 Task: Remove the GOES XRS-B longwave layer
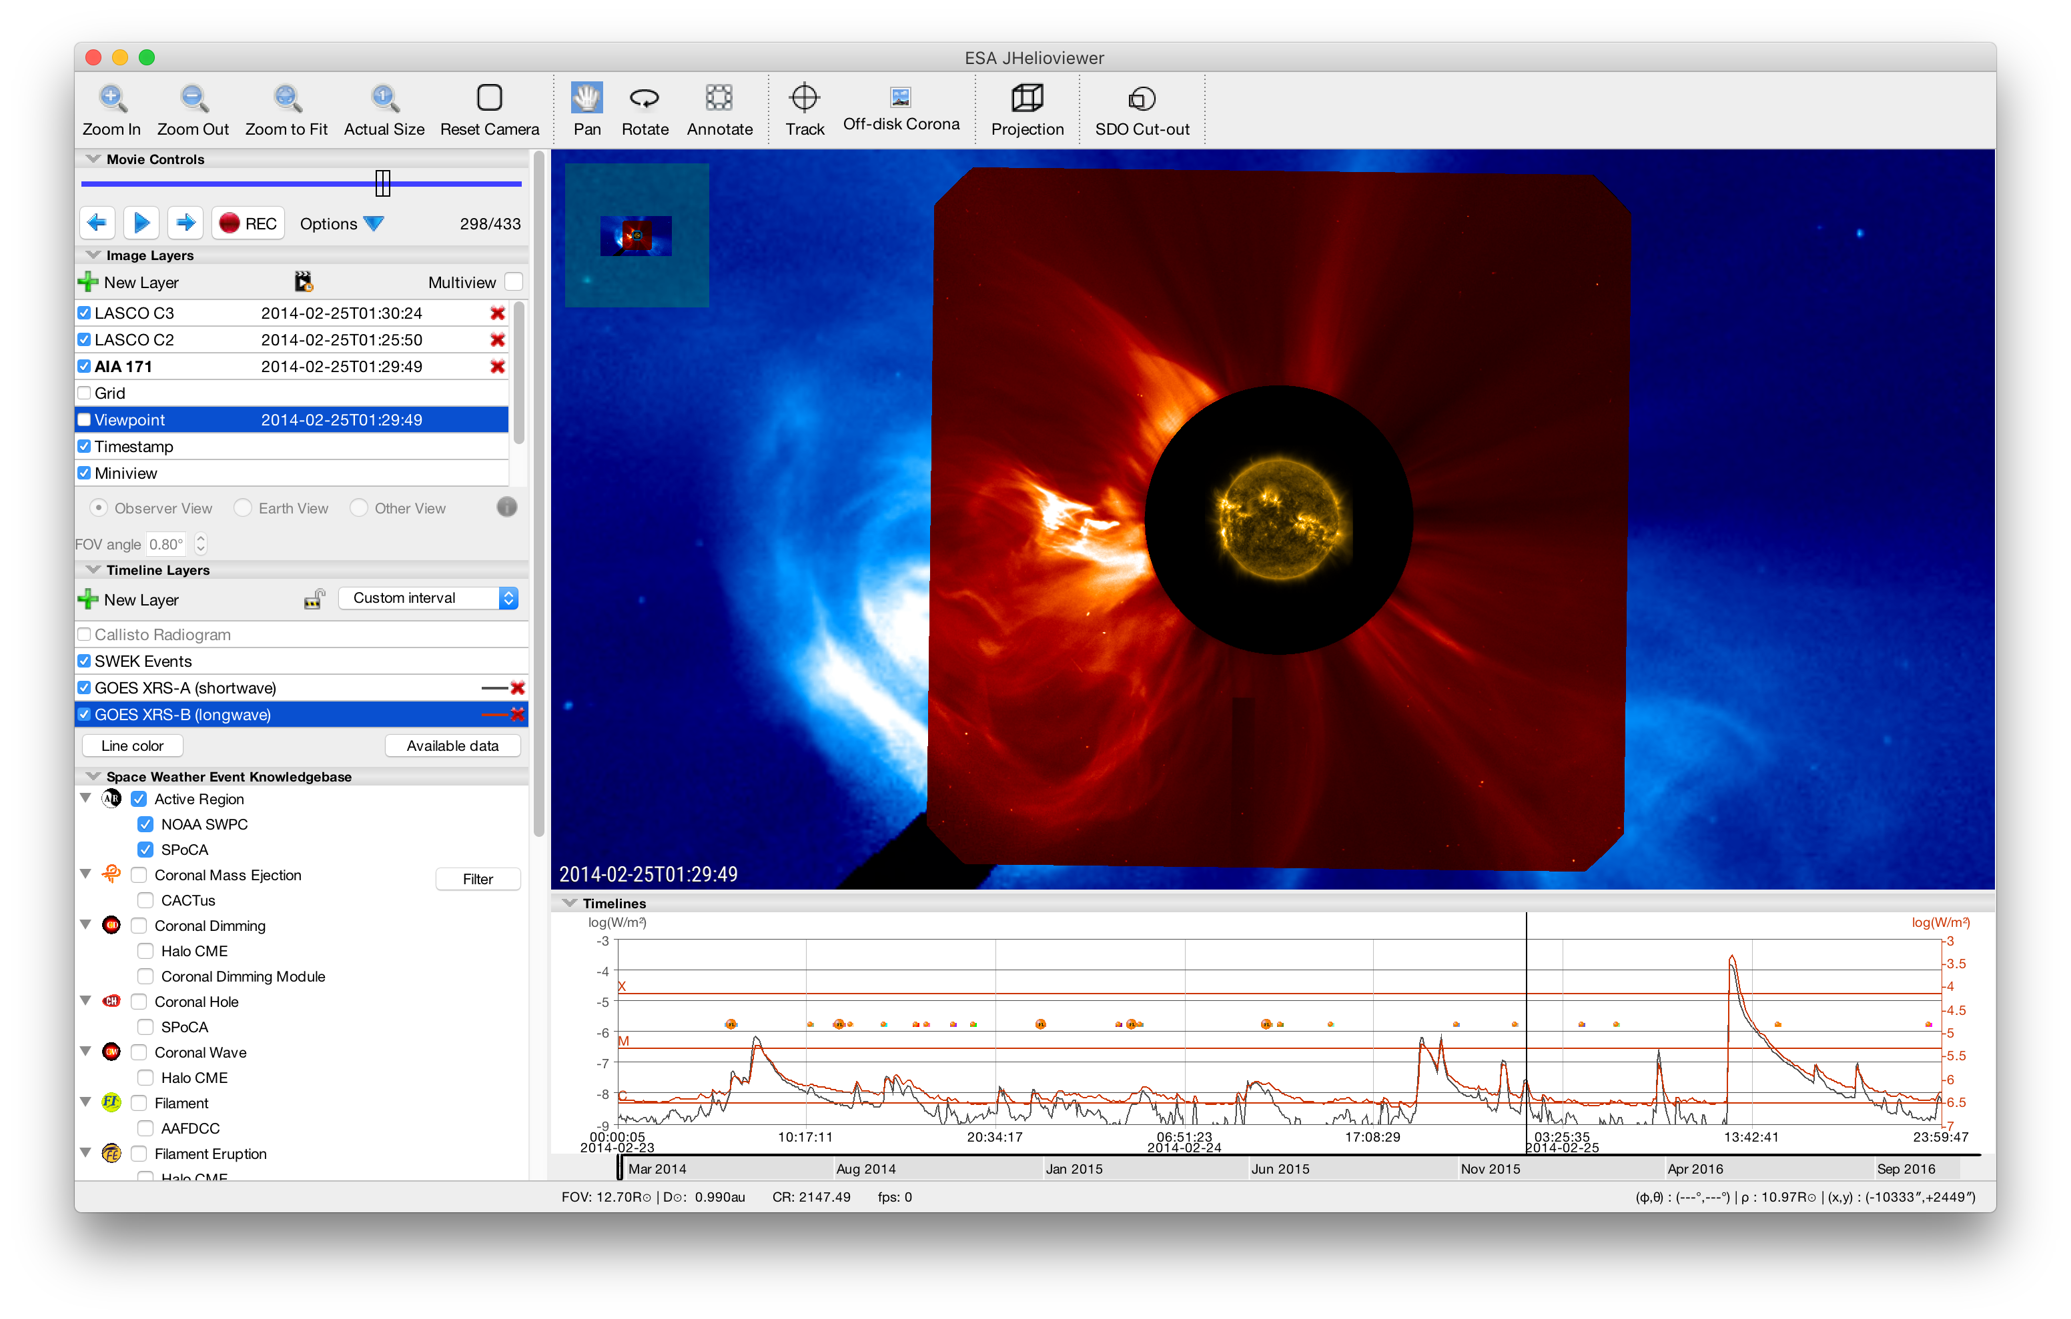[x=518, y=715]
